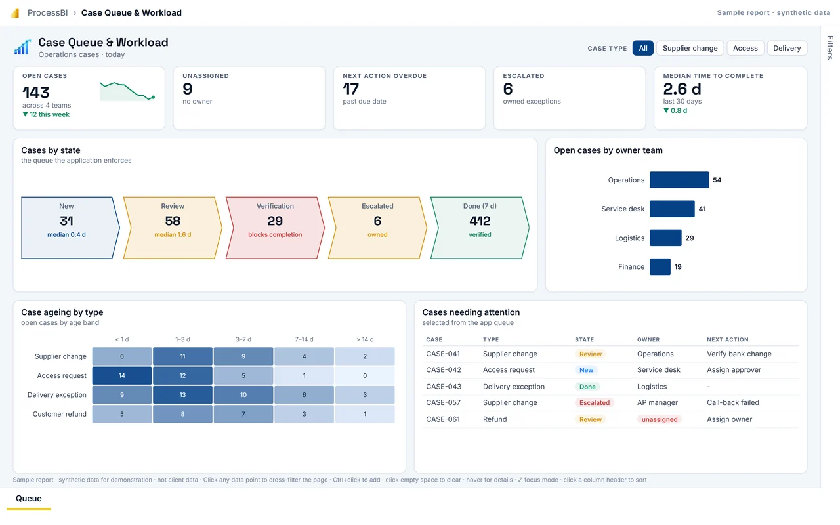
Task: Select the Review state chevron showing 58
Action: (x=173, y=228)
